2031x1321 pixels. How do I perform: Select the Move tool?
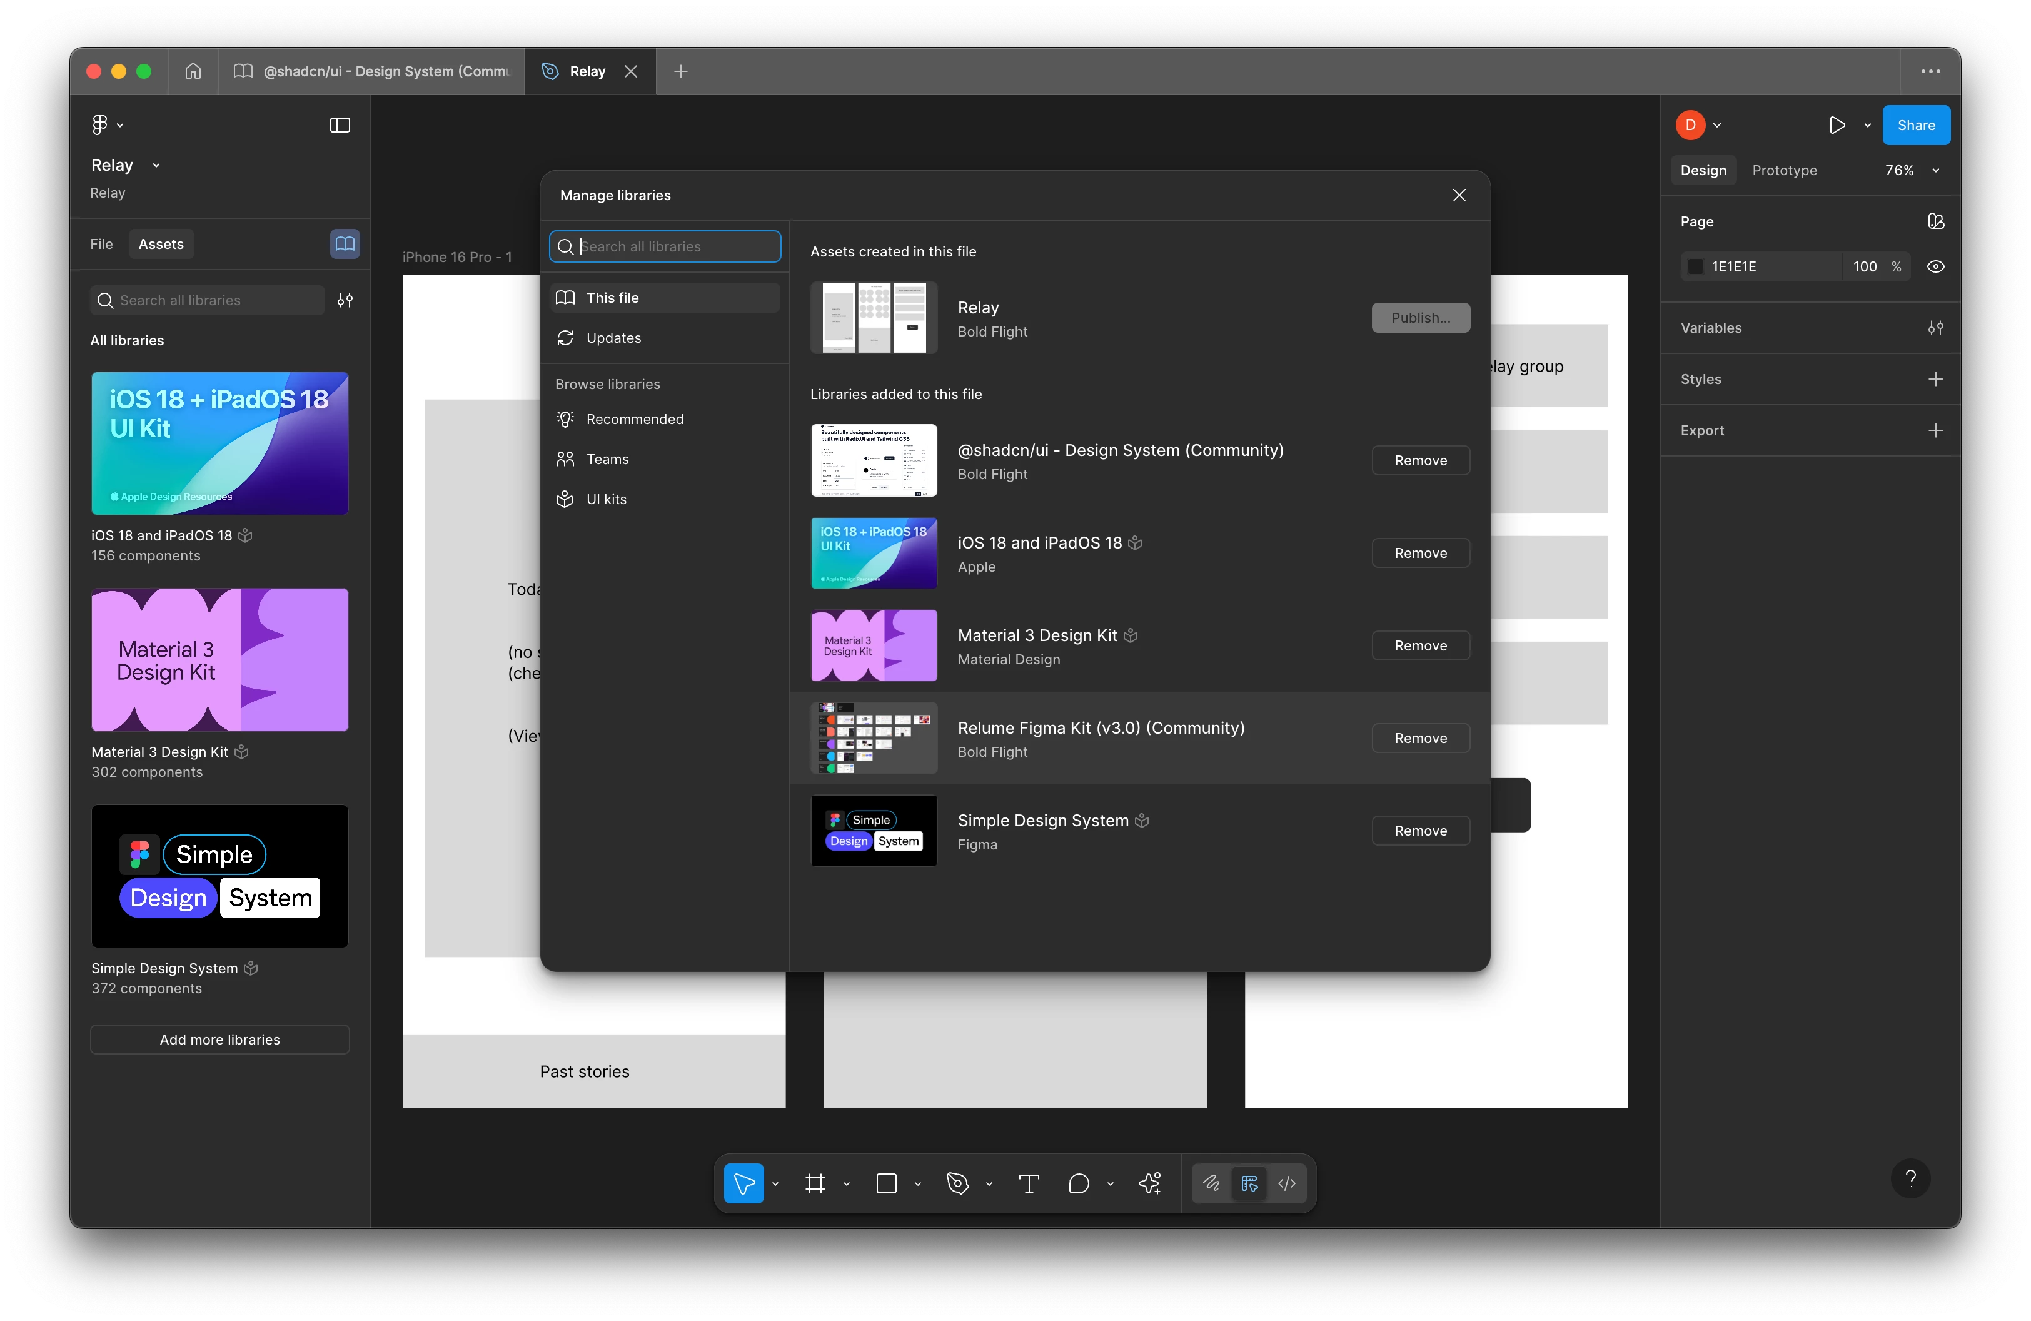[x=743, y=1183]
